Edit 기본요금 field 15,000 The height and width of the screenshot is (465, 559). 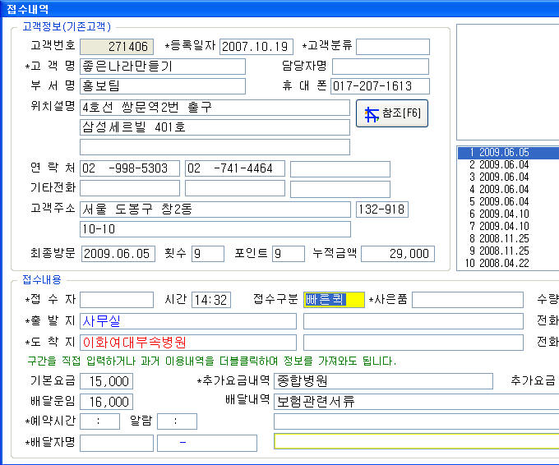pos(106,381)
